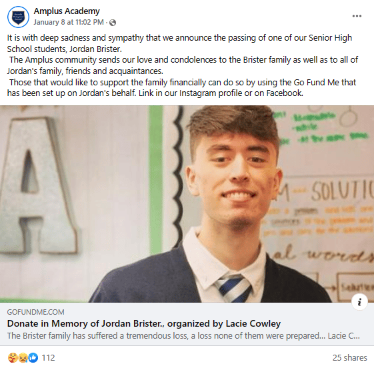The width and height of the screenshot is (374, 368).
Task: Open the 112 reactions count
Action: click(x=49, y=358)
